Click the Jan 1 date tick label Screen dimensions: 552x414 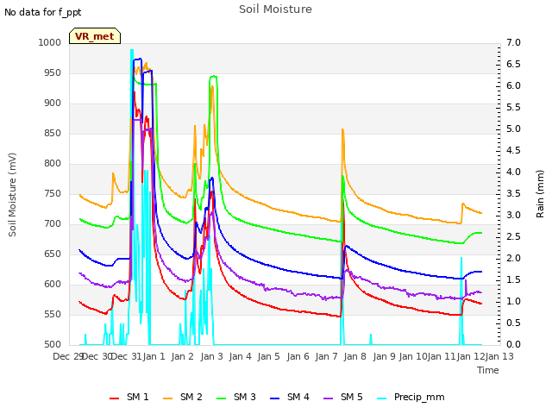pyautogui.click(x=154, y=356)
